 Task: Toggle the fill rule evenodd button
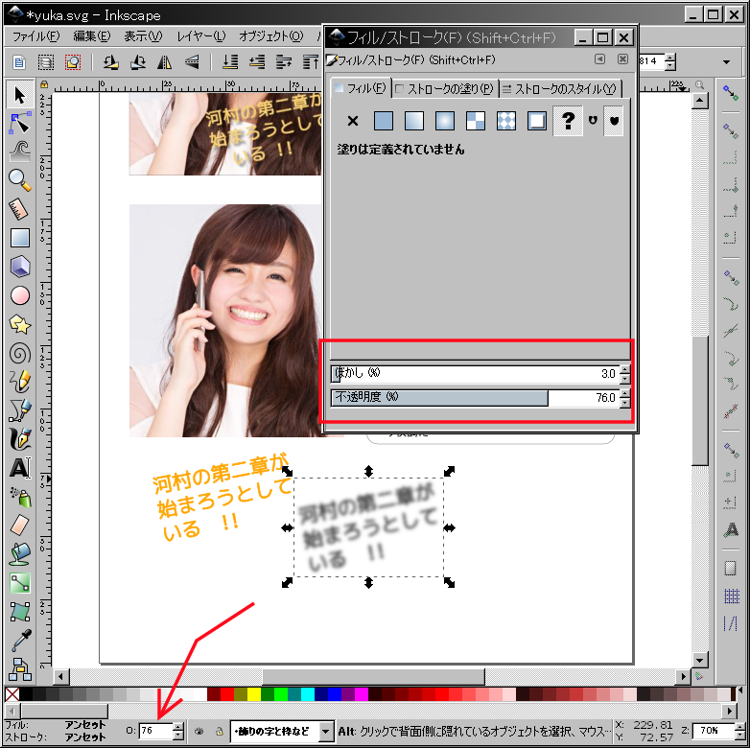593,121
